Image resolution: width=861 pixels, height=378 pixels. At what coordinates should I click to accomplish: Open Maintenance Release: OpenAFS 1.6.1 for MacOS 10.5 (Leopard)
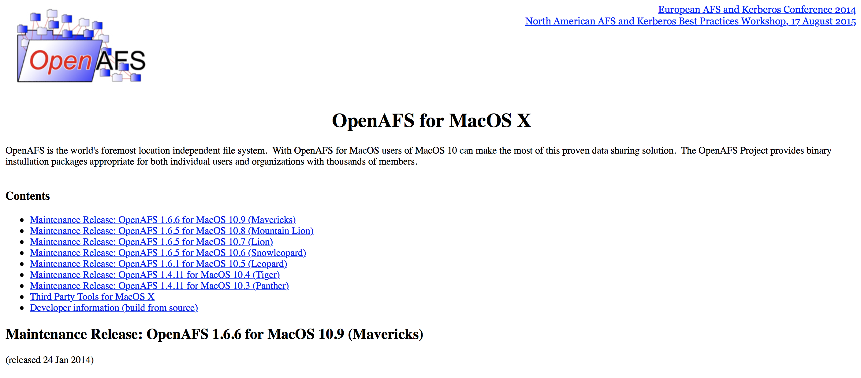158,264
